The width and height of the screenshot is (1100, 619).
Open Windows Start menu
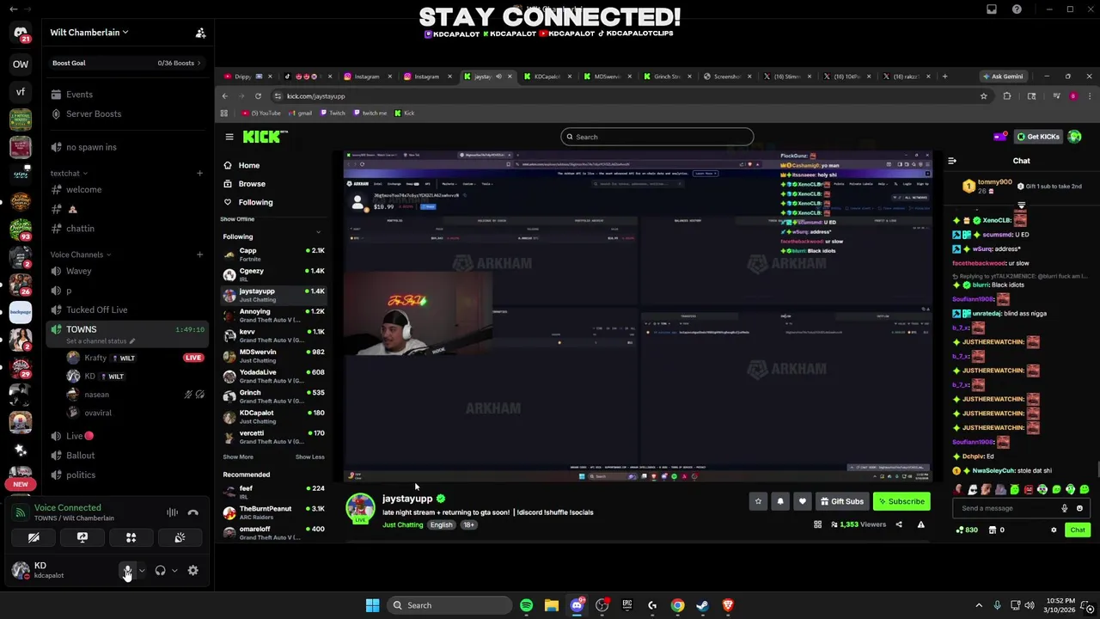372,605
